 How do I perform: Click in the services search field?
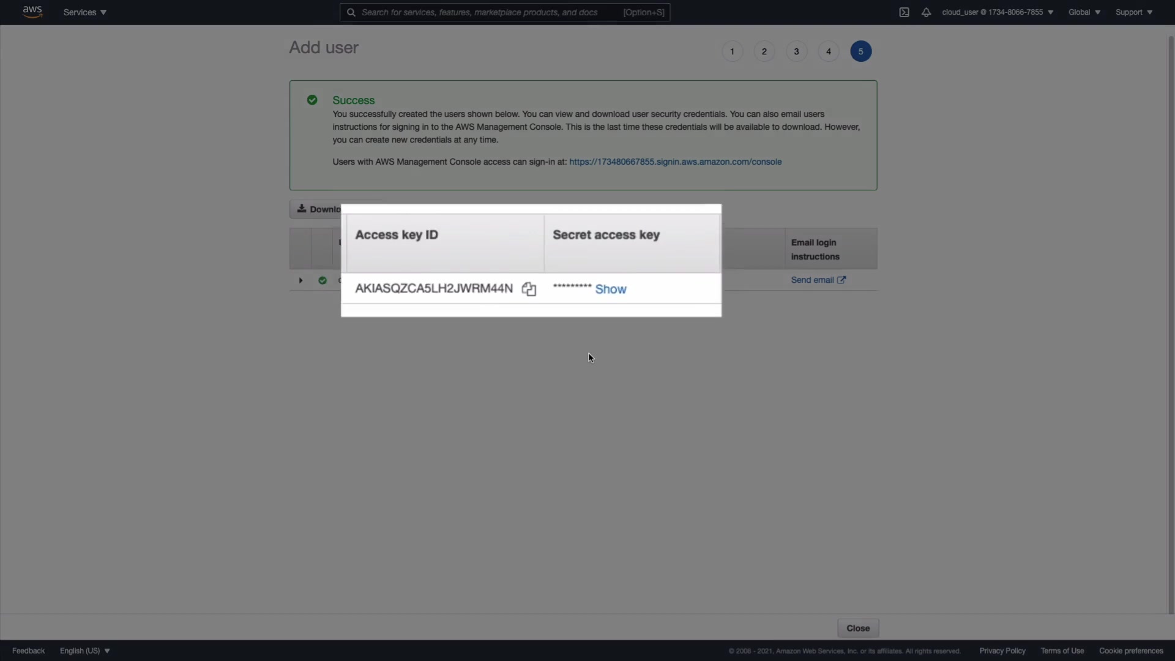click(490, 12)
